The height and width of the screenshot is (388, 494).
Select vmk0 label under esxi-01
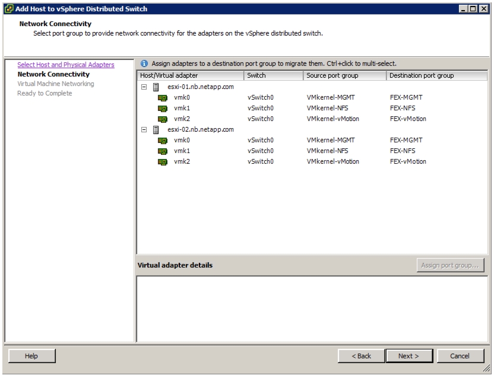182,97
